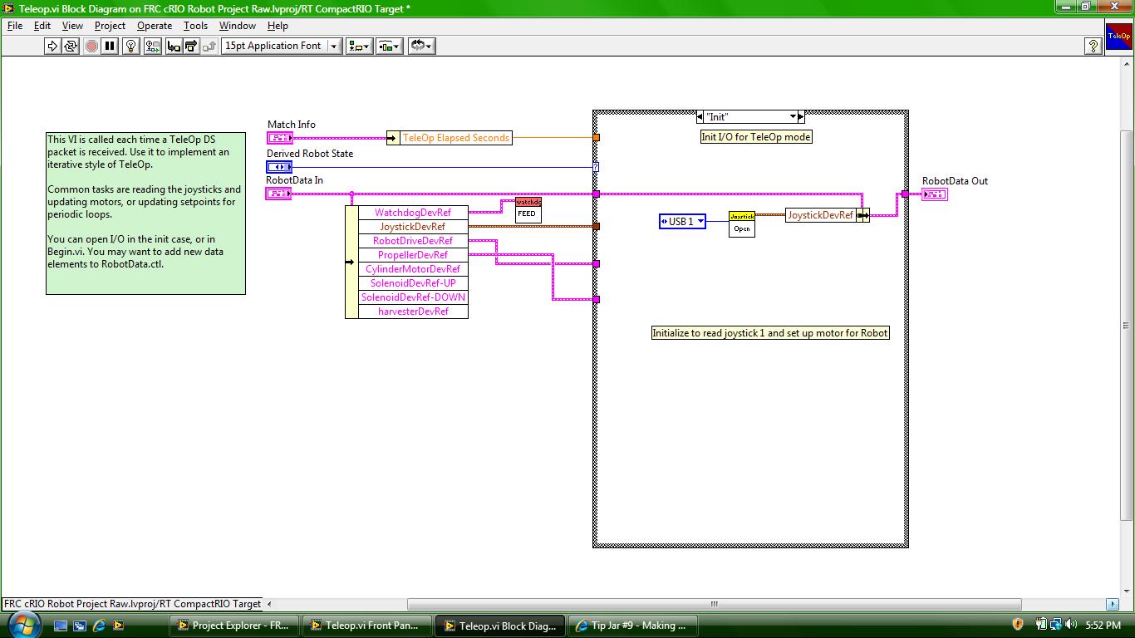This screenshot has height=638, width=1135.
Task: Click the security shield tray icon
Action: click(1017, 625)
